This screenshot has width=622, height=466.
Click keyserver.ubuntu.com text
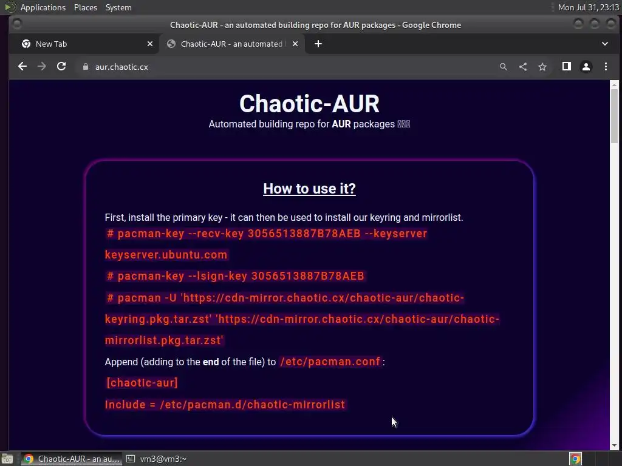point(166,255)
